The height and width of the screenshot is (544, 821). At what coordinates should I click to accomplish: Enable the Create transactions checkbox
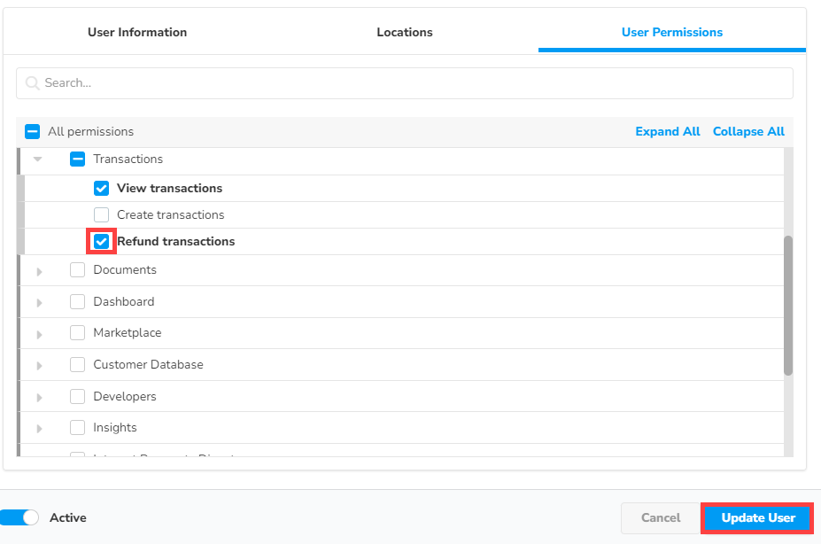pyautogui.click(x=101, y=214)
